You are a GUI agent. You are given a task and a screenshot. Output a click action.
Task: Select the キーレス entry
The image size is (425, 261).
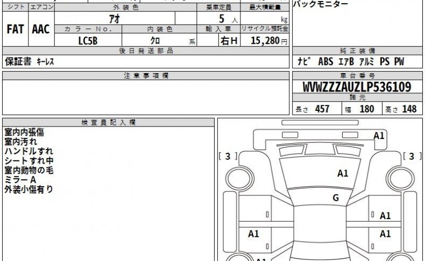point(45,62)
